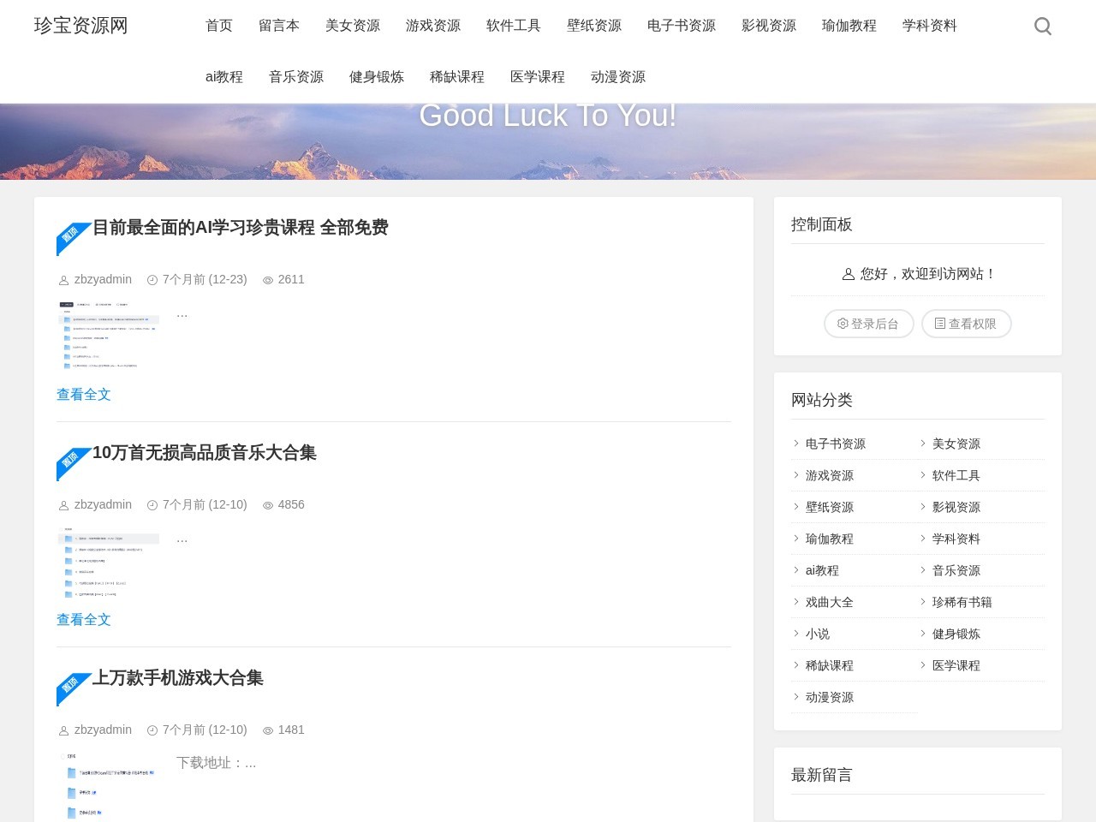
Task: Open 游戏资源 in top navigation
Action: click(x=433, y=26)
